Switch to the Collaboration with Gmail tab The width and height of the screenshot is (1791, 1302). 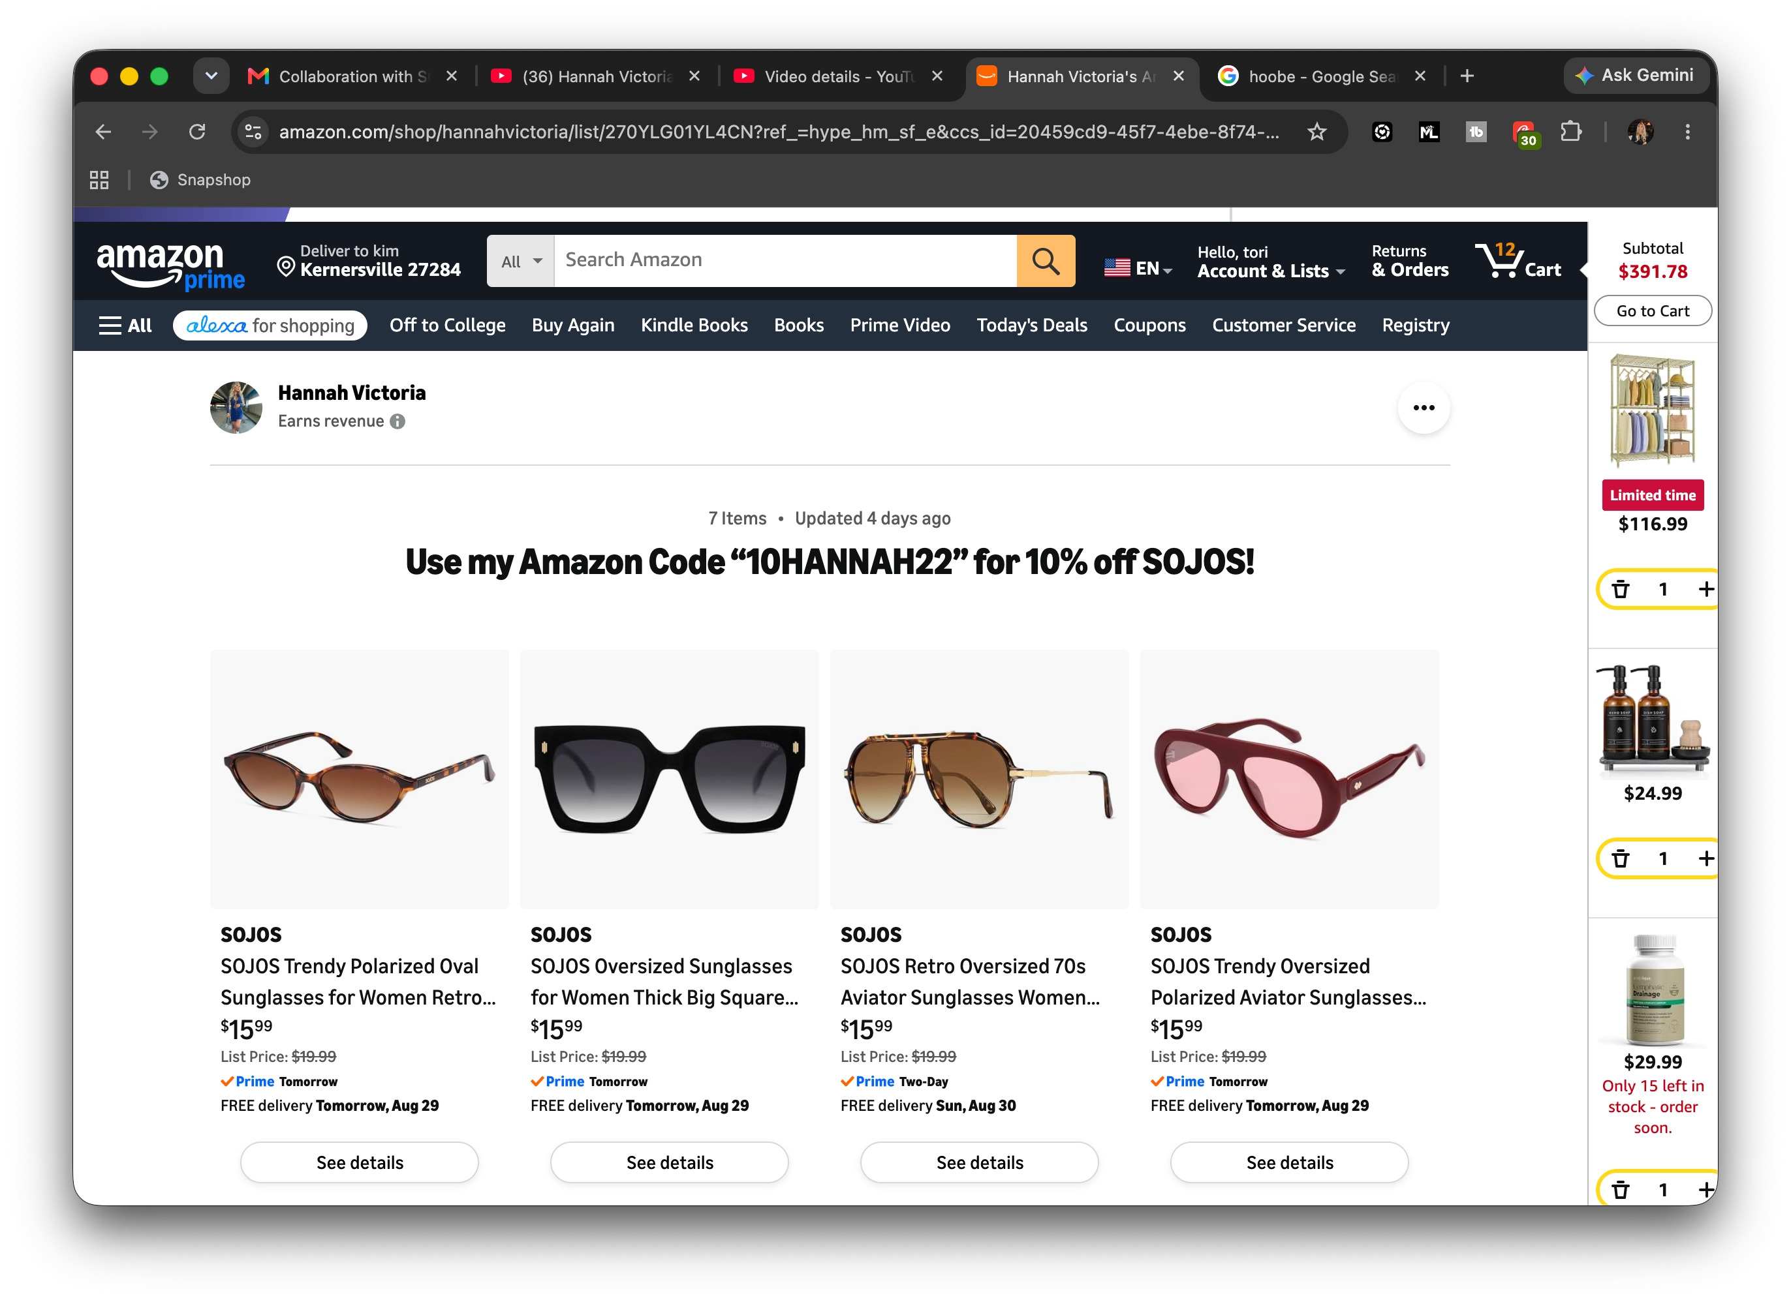[351, 76]
